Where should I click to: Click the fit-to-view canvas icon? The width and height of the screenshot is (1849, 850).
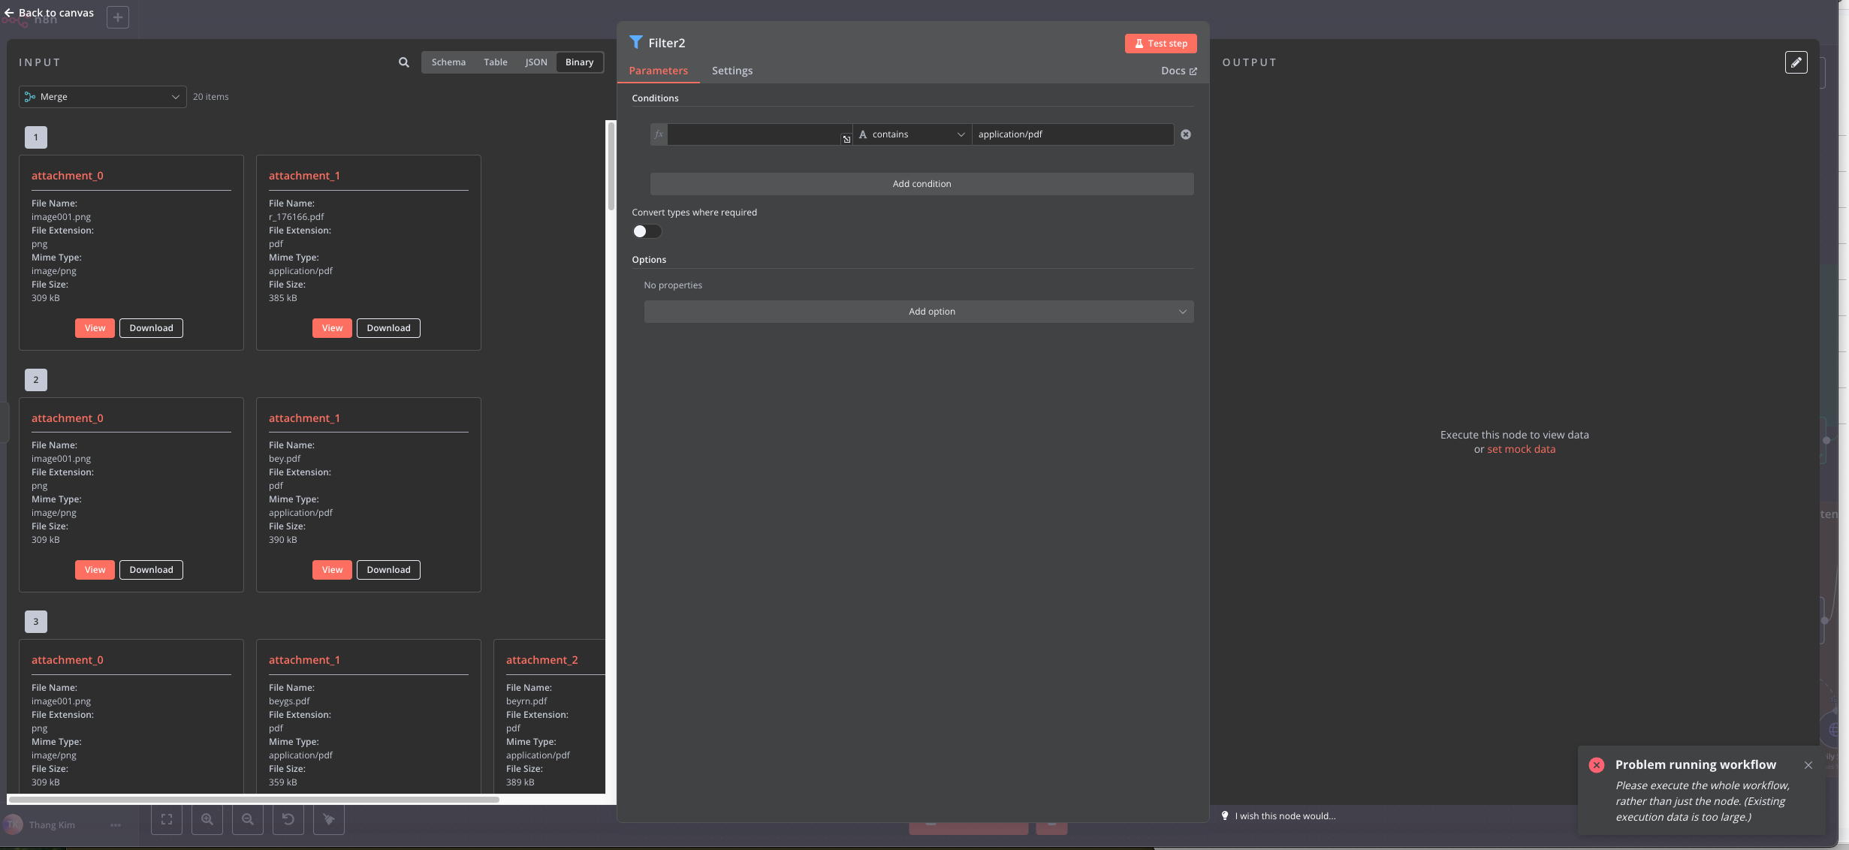tap(167, 819)
